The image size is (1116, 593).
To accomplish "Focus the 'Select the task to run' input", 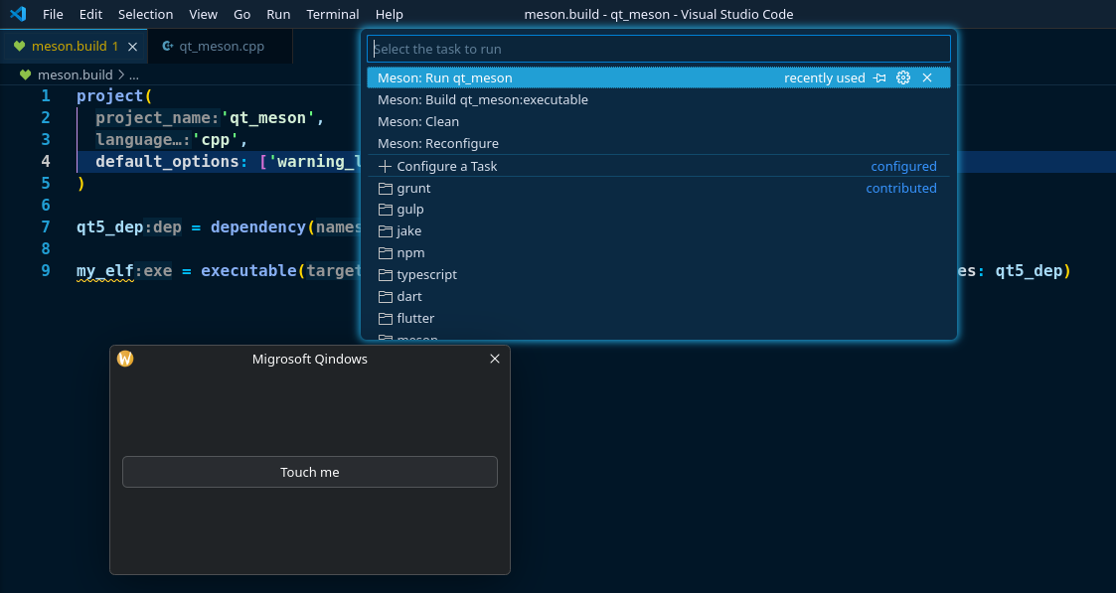I will tap(658, 49).
